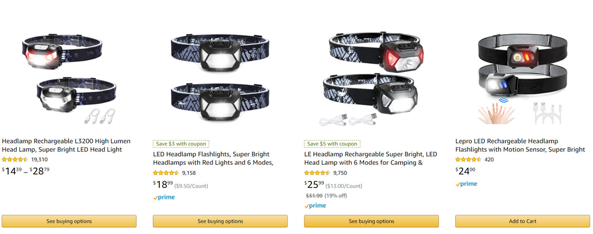Click star rating with 9,158 reviews
This screenshot has width=593, height=234.
click(166, 173)
